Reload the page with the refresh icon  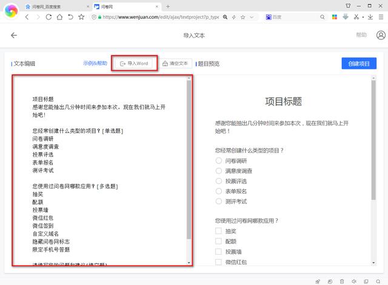pos(48,17)
